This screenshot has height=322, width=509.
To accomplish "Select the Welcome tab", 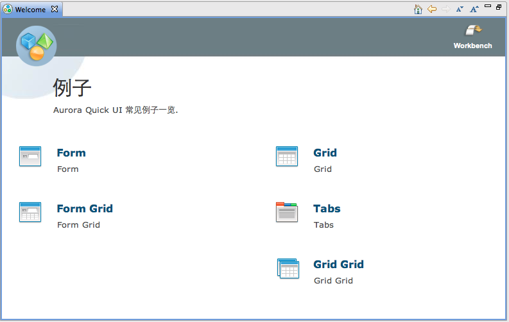I will click(x=30, y=10).
